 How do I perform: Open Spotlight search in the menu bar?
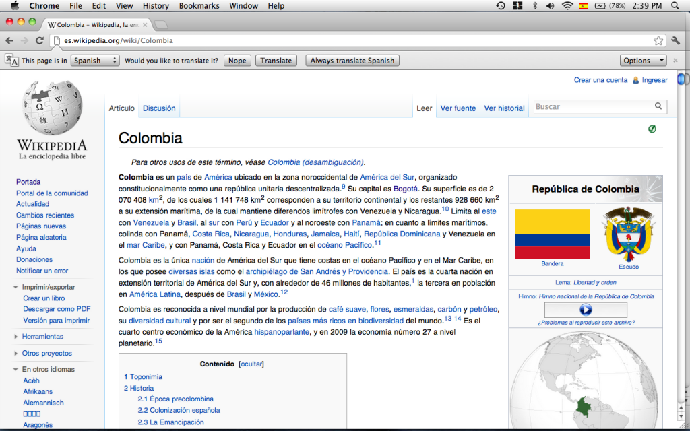(675, 5)
